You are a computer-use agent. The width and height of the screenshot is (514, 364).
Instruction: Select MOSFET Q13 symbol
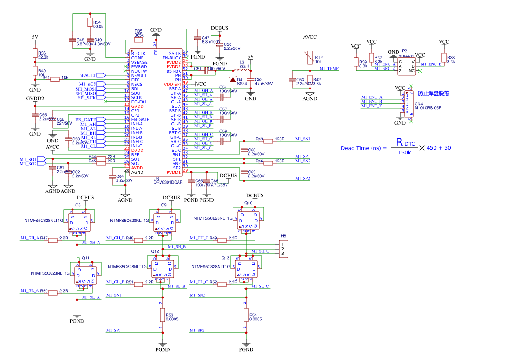click(x=246, y=269)
